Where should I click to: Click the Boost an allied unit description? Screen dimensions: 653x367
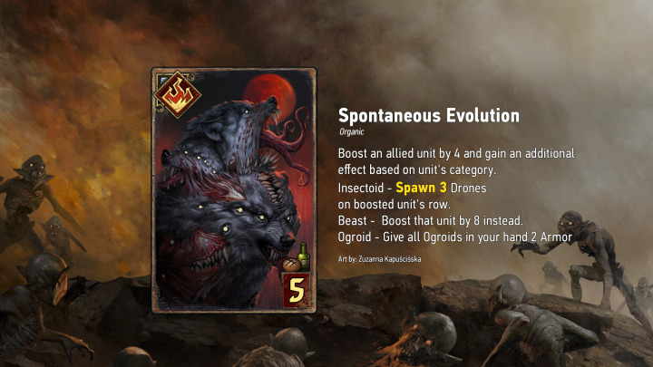pos(456,161)
